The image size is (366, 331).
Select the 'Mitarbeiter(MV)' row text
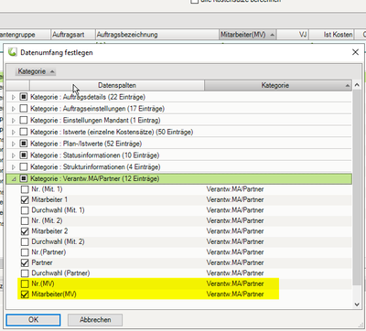coord(54,294)
